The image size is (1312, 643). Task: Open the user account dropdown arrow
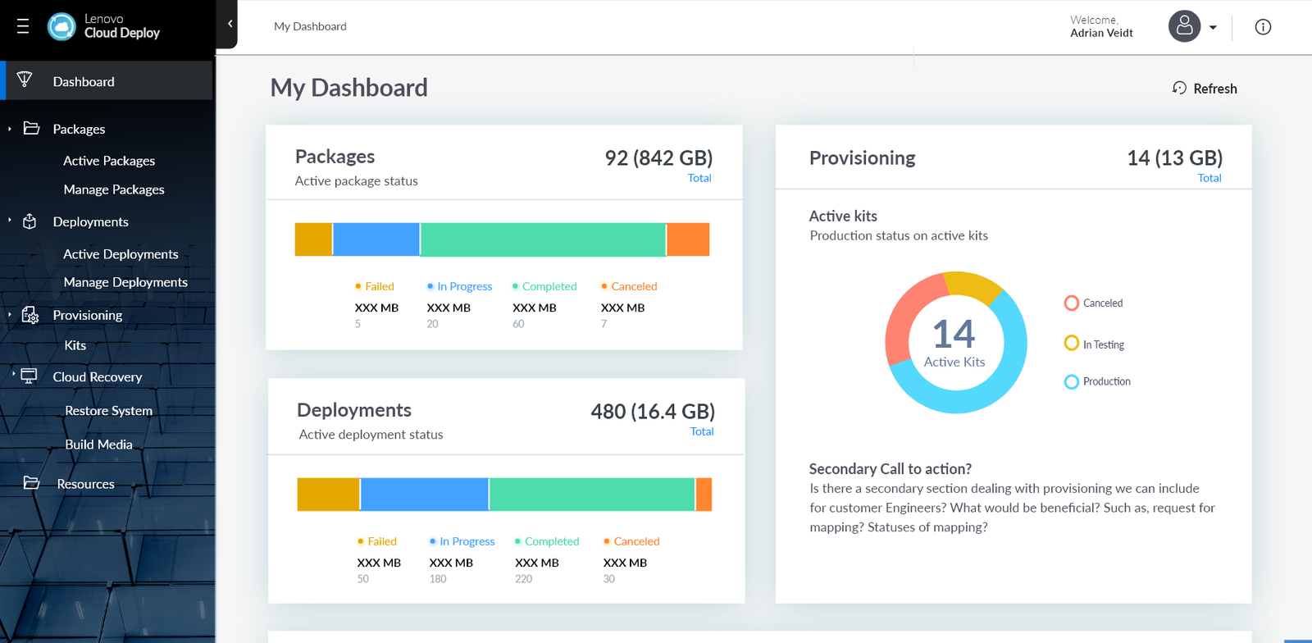pos(1213,27)
